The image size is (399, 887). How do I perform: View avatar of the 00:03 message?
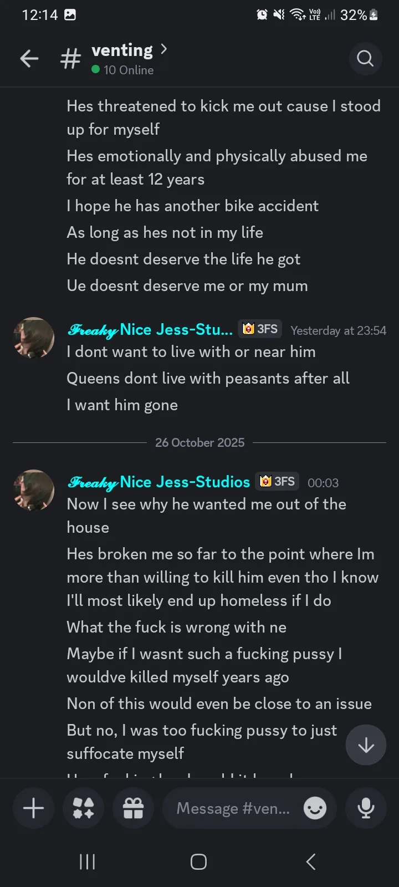tap(34, 490)
